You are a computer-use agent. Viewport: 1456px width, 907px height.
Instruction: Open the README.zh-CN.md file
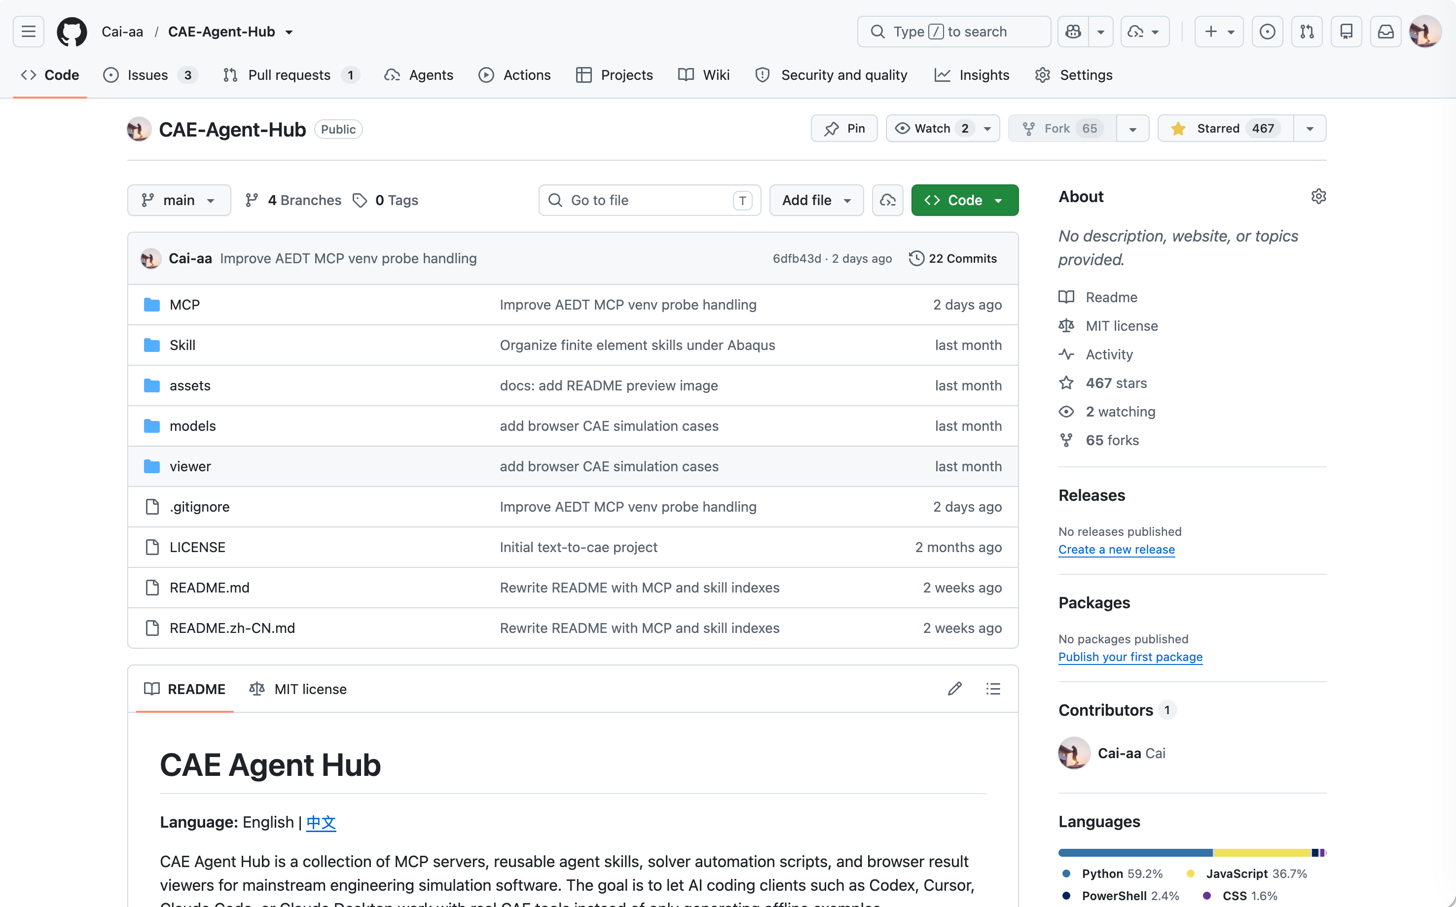(x=232, y=628)
